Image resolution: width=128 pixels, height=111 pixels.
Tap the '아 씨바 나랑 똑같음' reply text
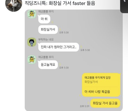[x=97, y=92]
